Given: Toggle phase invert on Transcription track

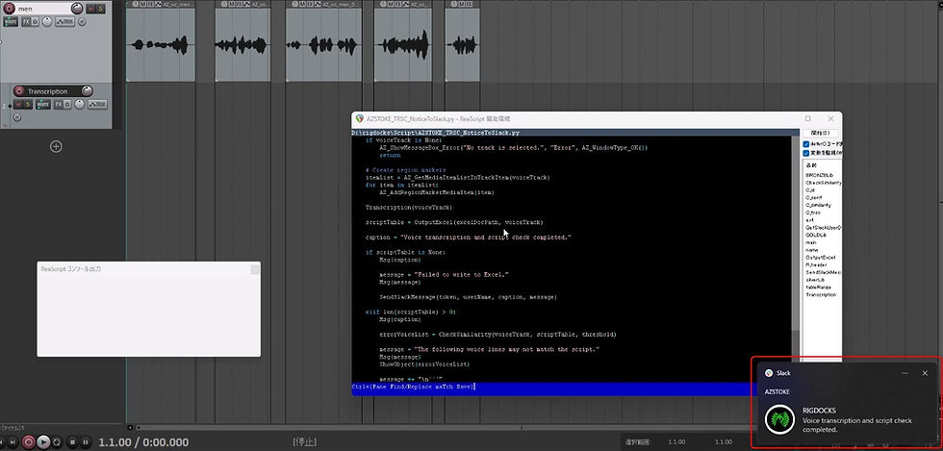Looking at the screenshot, I should [x=17, y=116].
